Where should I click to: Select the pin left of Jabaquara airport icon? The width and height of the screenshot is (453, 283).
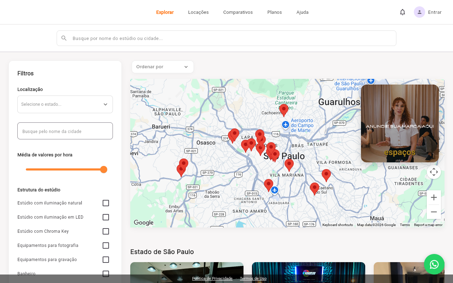tap(269, 185)
